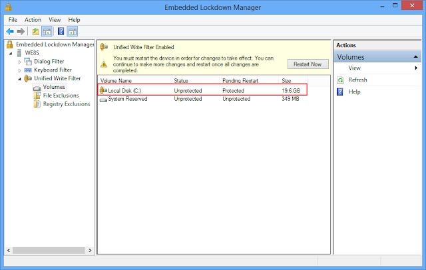The width and height of the screenshot is (426, 270).
Task: Select WE8S in the console tree
Action: pos(32,53)
